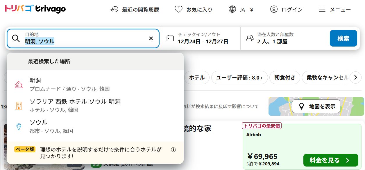The height and width of the screenshot is (170, 365).
Task: Click the guests and rooms people icon
Action: click(x=250, y=38)
